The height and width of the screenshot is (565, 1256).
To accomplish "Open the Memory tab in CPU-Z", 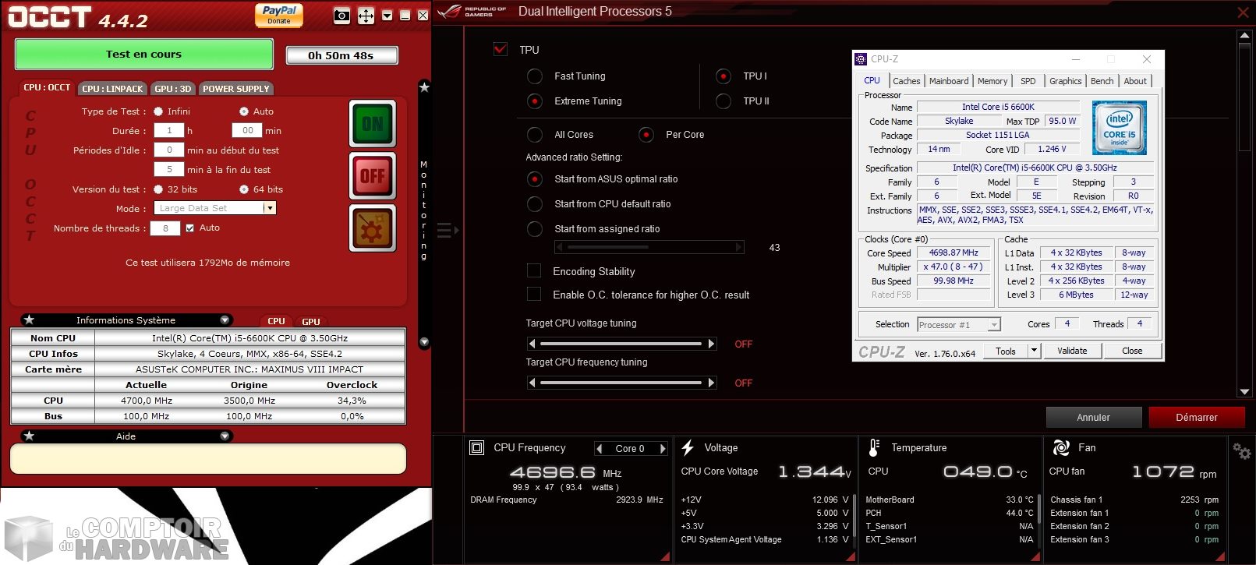I will click(992, 81).
